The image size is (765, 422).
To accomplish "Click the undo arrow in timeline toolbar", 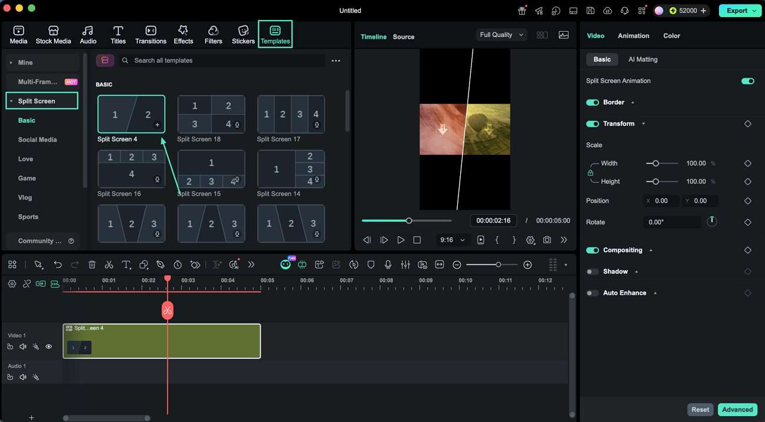I will point(58,265).
